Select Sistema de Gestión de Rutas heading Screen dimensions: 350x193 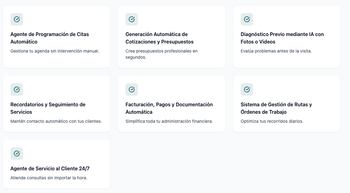point(276,108)
